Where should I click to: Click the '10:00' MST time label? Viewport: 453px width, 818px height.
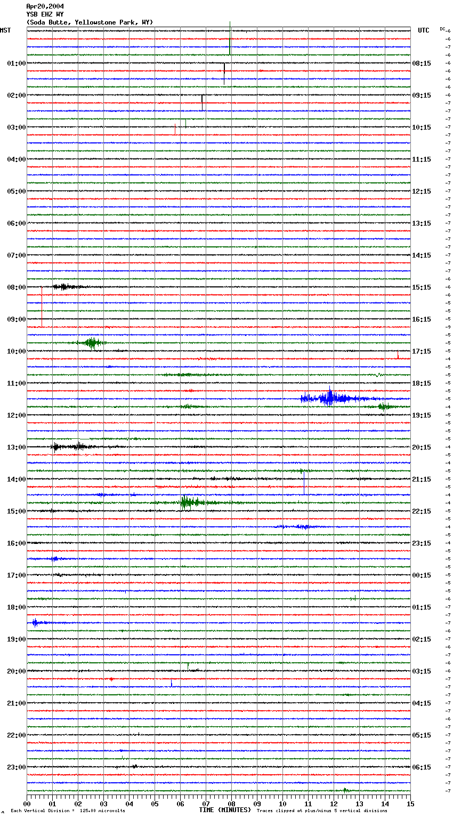[17, 351]
